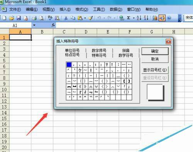
Task: Open the Paste options dropdown arrow
Action: tap(85, 18)
